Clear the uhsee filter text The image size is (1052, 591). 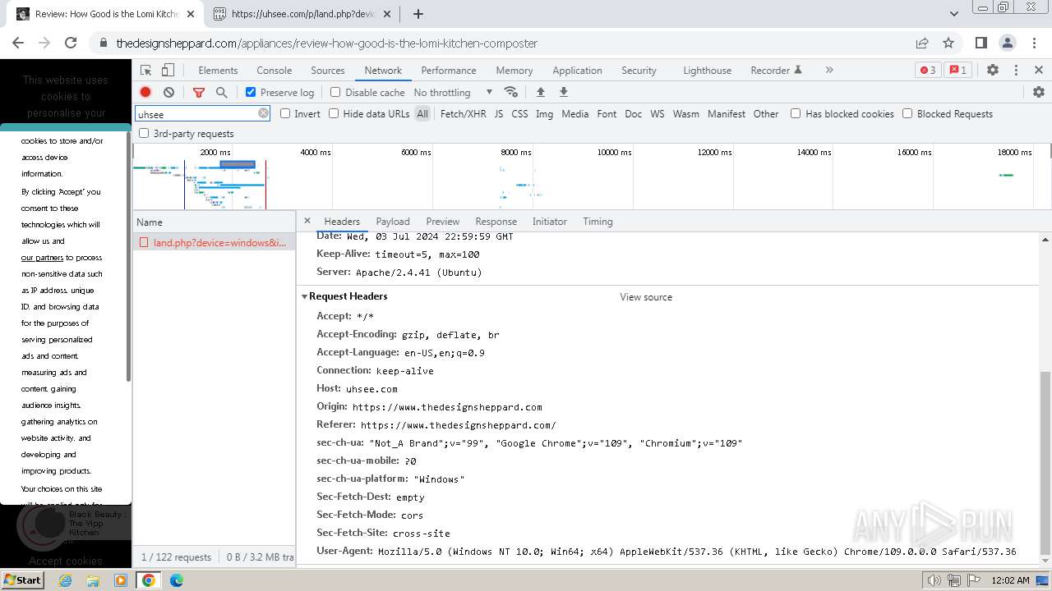pyautogui.click(x=263, y=113)
